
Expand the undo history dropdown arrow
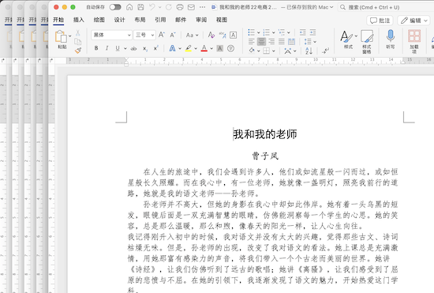point(159,7)
